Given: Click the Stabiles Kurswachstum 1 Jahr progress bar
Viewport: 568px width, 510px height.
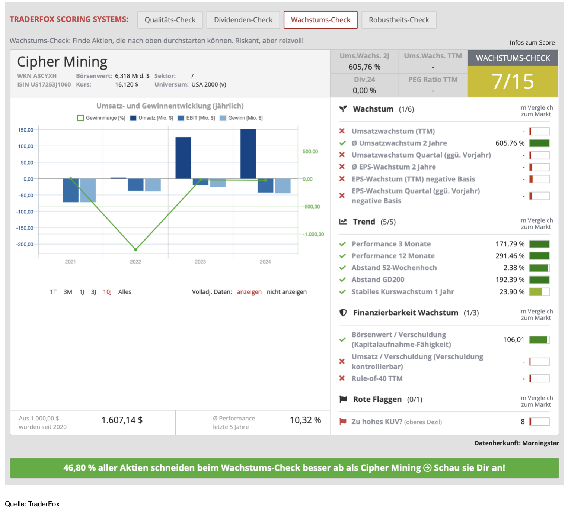Looking at the screenshot, I should coord(539,292).
